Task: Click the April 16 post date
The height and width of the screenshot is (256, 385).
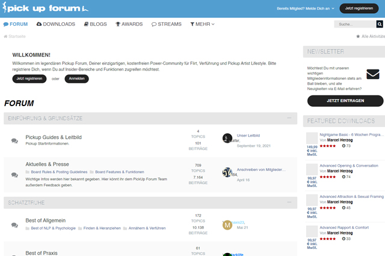Action: [243, 180]
